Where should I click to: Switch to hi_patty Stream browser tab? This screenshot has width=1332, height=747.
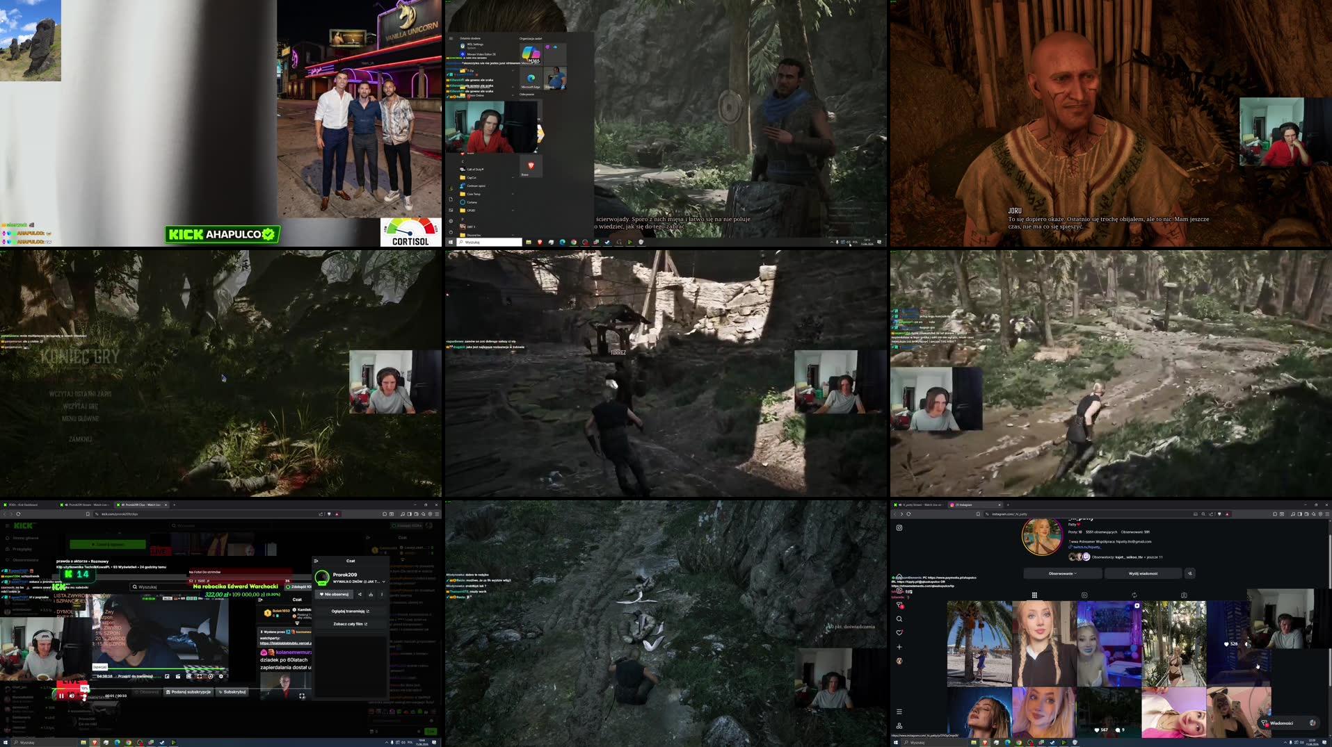pos(919,504)
